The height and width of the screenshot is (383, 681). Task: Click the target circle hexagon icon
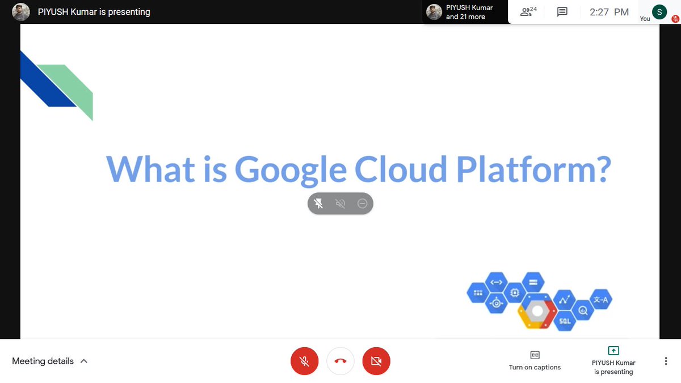point(497,304)
